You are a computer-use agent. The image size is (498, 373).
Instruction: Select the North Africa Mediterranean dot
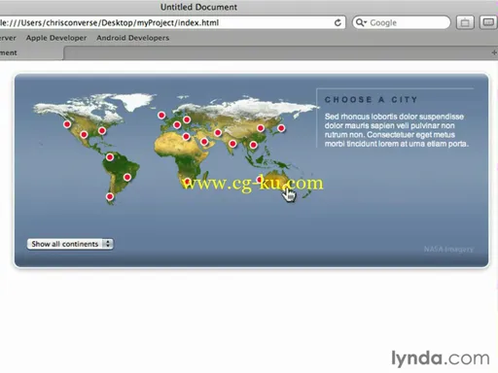pyautogui.click(x=186, y=137)
